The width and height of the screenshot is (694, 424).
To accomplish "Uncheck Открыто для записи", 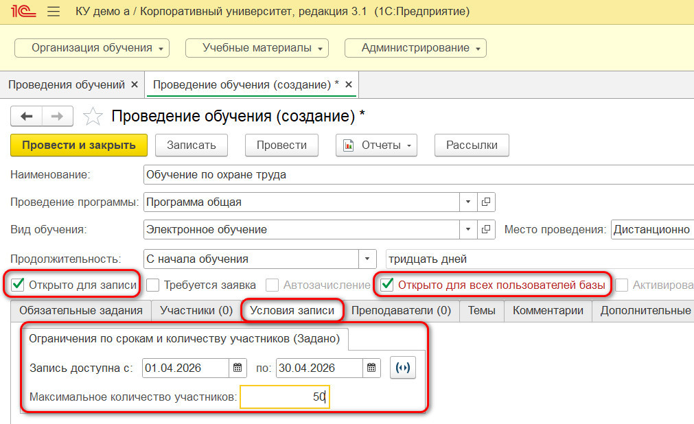I will tap(18, 285).
